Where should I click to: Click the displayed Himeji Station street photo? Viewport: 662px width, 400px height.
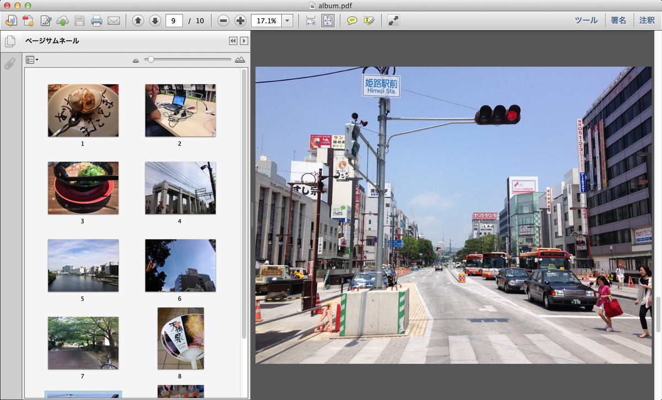tap(453, 215)
